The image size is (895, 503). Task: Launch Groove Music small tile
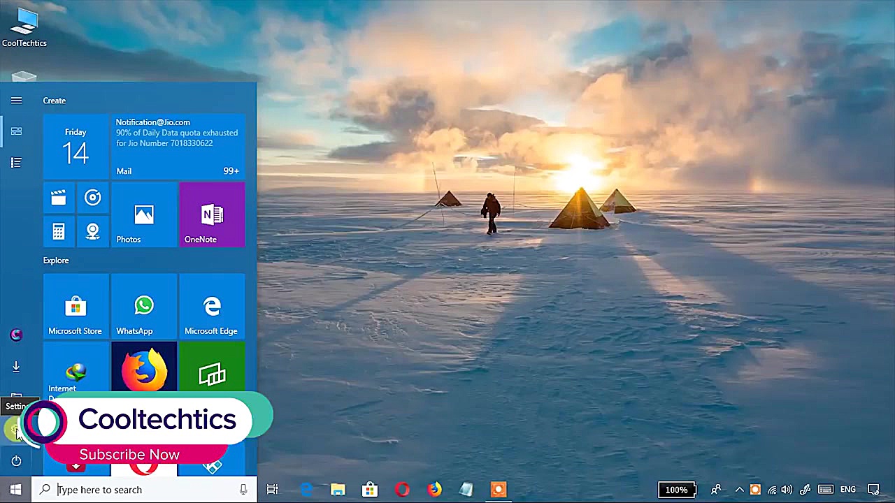93,198
